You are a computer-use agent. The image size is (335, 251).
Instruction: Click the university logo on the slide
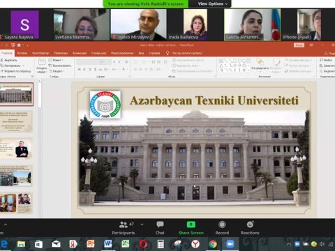(x=105, y=105)
